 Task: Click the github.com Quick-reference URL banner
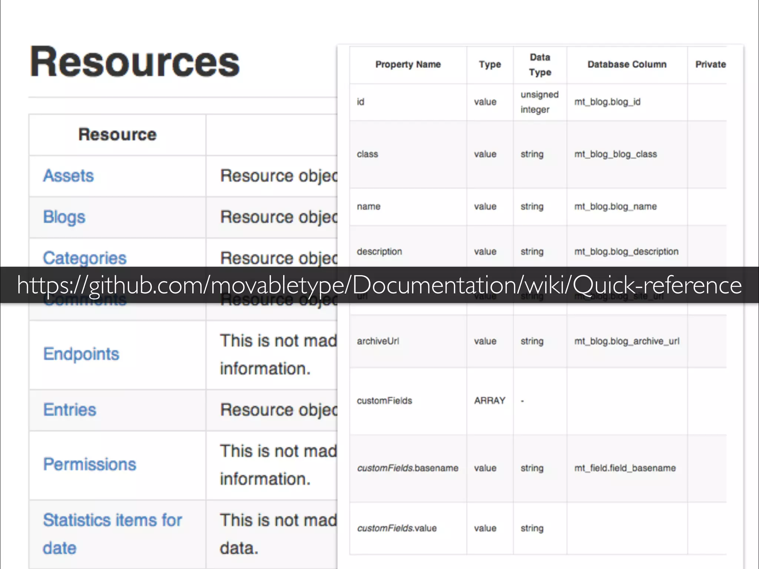(x=379, y=285)
